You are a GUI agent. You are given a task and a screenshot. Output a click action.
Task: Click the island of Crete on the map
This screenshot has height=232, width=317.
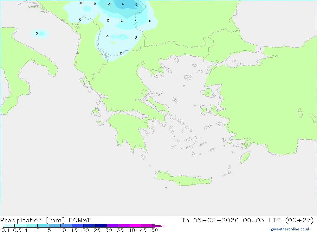(x=183, y=179)
